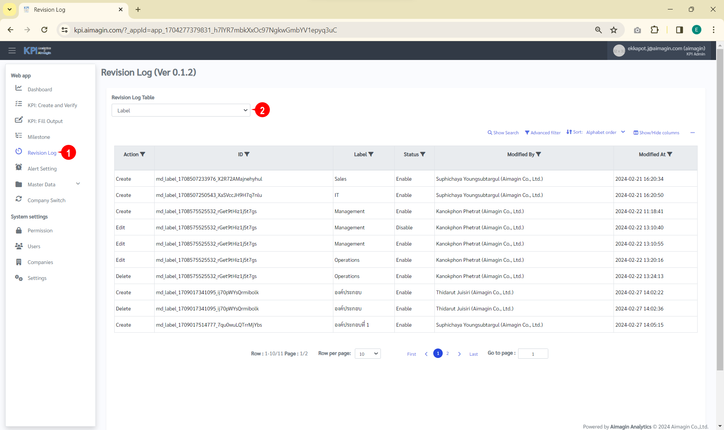
Task: Bookmark this page with star icon
Action: [x=614, y=30]
